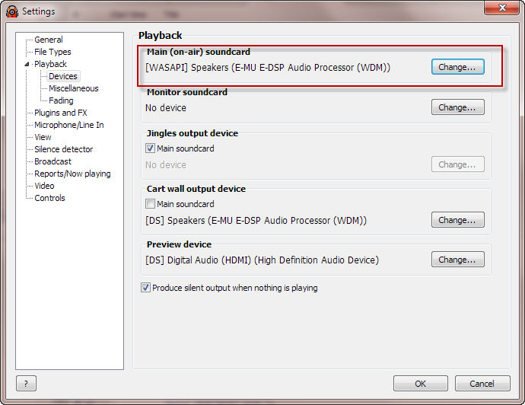Click the headphones app icon in title bar

[12, 11]
